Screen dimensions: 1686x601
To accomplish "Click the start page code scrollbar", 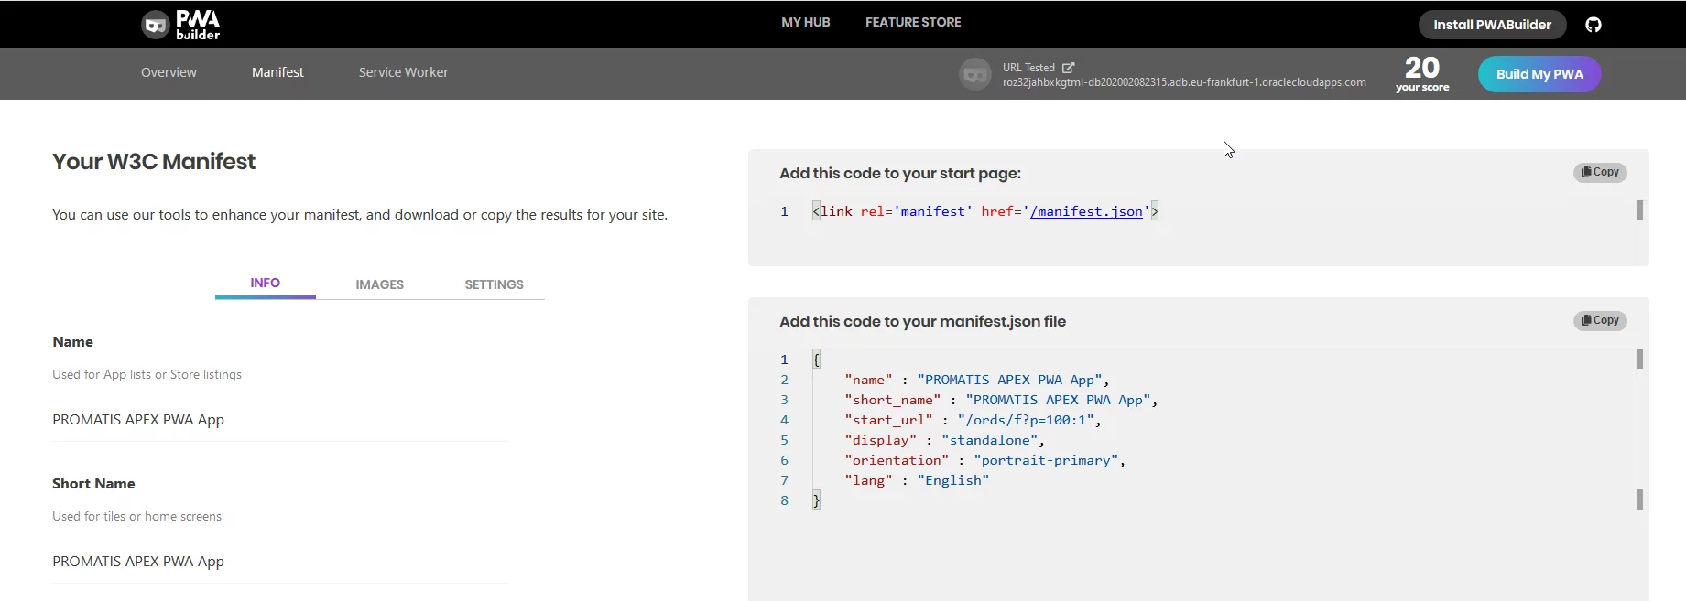I will (1639, 211).
